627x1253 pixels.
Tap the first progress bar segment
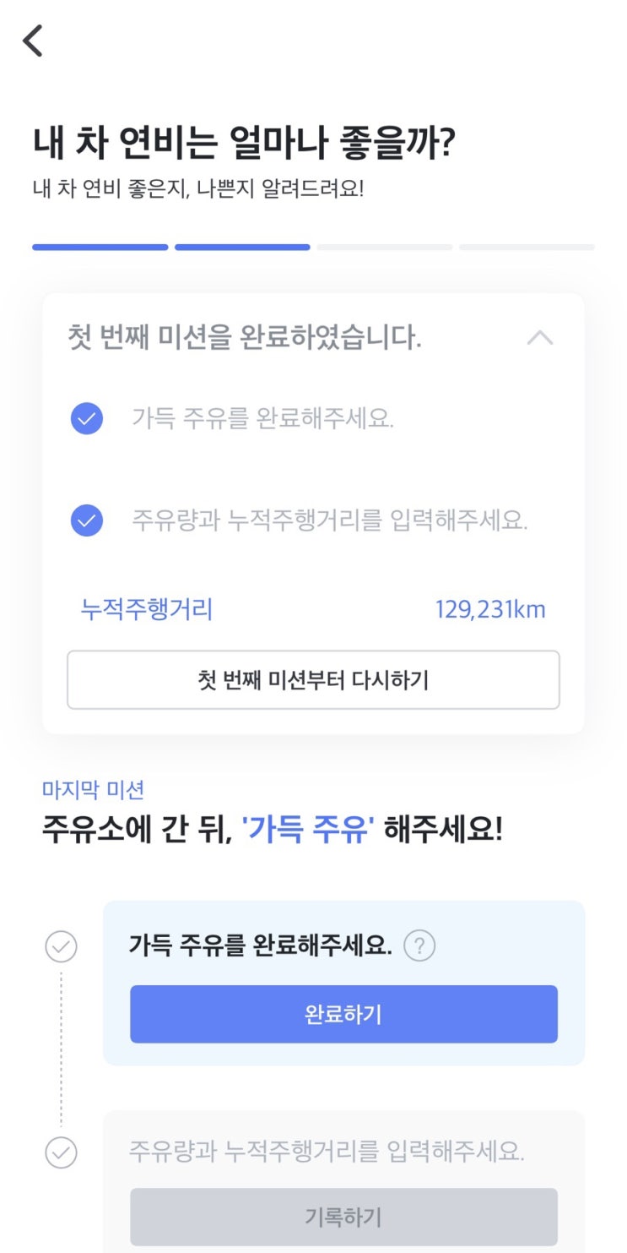pos(100,248)
